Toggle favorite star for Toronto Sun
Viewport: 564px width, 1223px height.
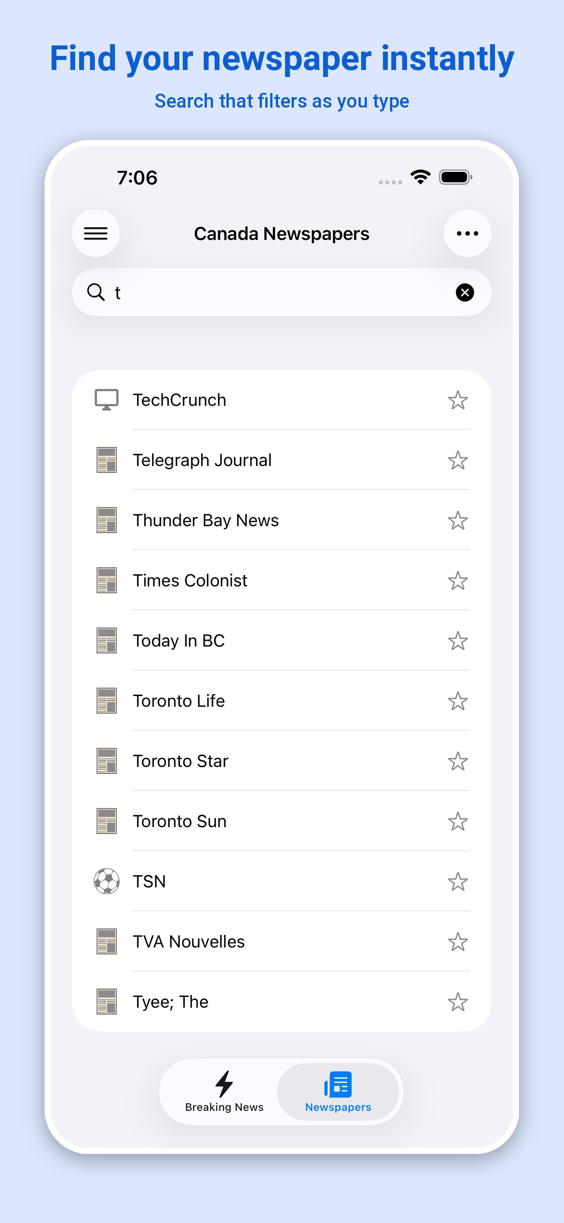pyautogui.click(x=458, y=822)
